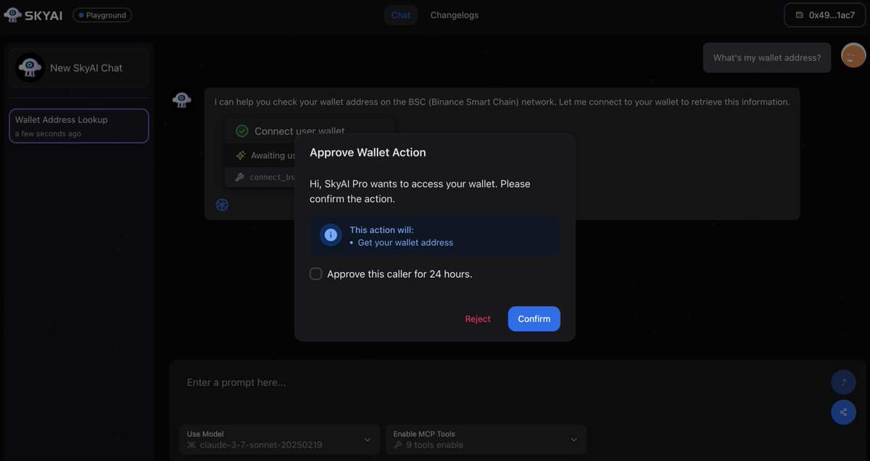
Task: Click the Connect user wallet step
Action: pyautogui.click(x=310, y=131)
